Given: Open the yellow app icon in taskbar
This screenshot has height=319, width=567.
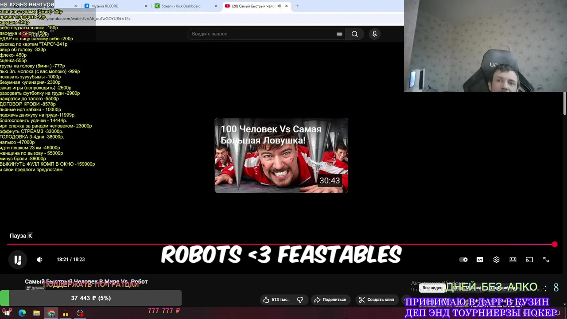Looking at the screenshot, I should click(66, 313).
